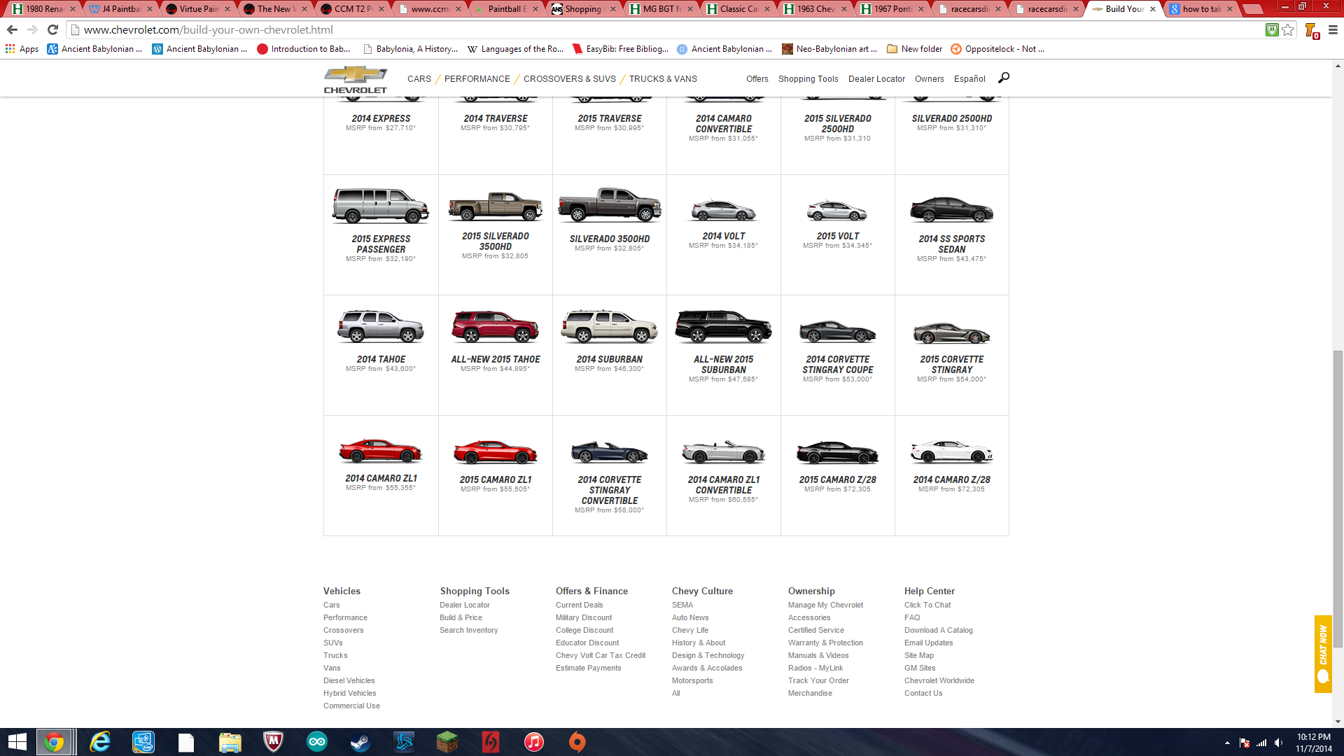Click the volume speaker tray icon

tap(1279, 743)
